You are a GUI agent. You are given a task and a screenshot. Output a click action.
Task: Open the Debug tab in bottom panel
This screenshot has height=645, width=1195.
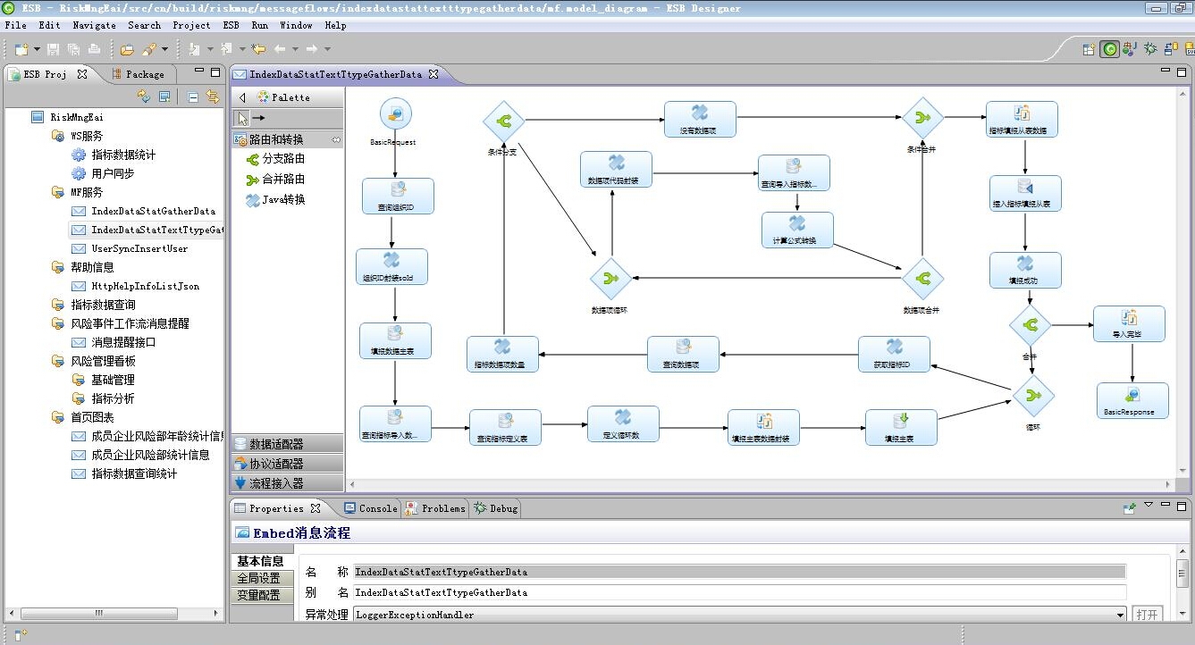coord(496,508)
